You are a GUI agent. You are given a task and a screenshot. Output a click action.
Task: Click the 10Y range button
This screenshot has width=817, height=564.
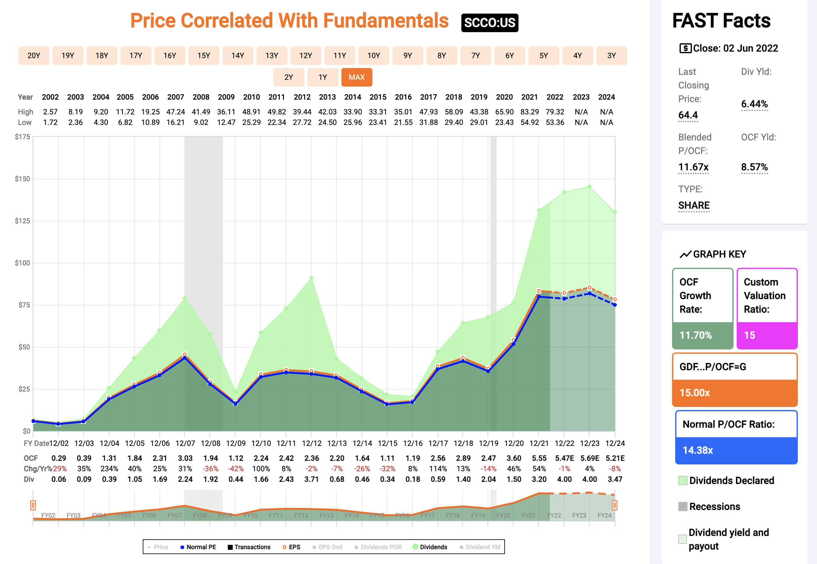pyautogui.click(x=374, y=55)
